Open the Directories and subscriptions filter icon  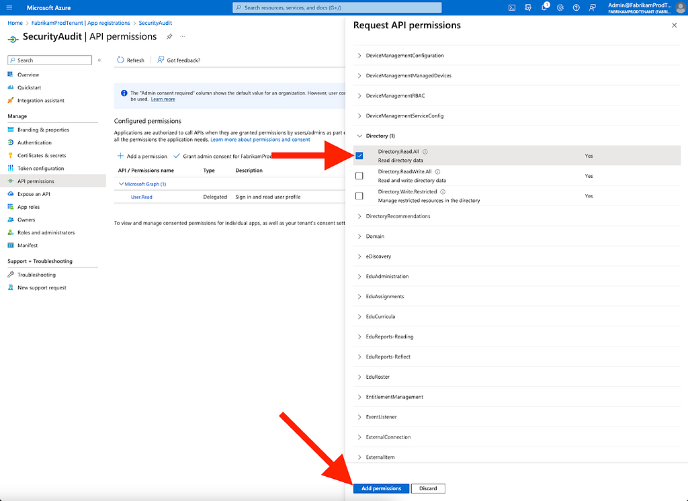pos(528,8)
